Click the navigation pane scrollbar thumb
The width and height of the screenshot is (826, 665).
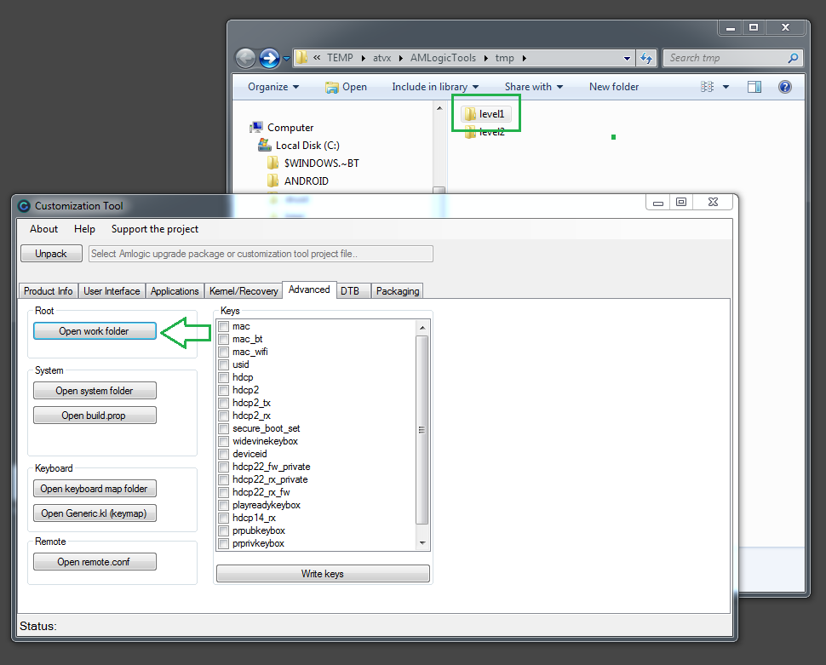point(439,190)
